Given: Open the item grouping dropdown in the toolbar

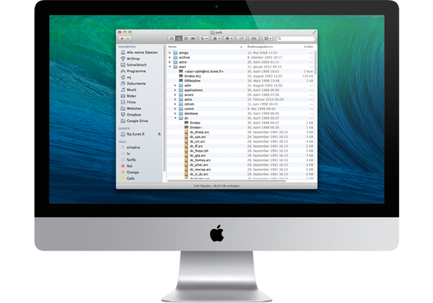Looking at the screenshot, I should tap(216, 38).
